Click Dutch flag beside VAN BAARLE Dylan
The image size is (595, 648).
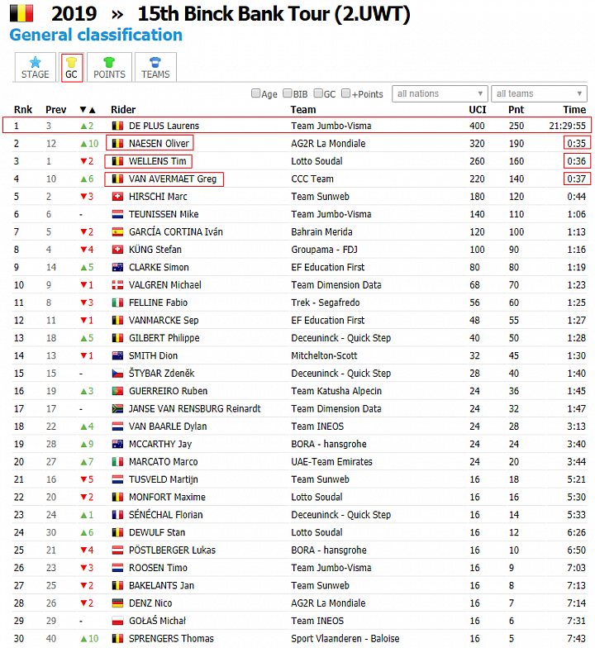click(x=117, y=426)
